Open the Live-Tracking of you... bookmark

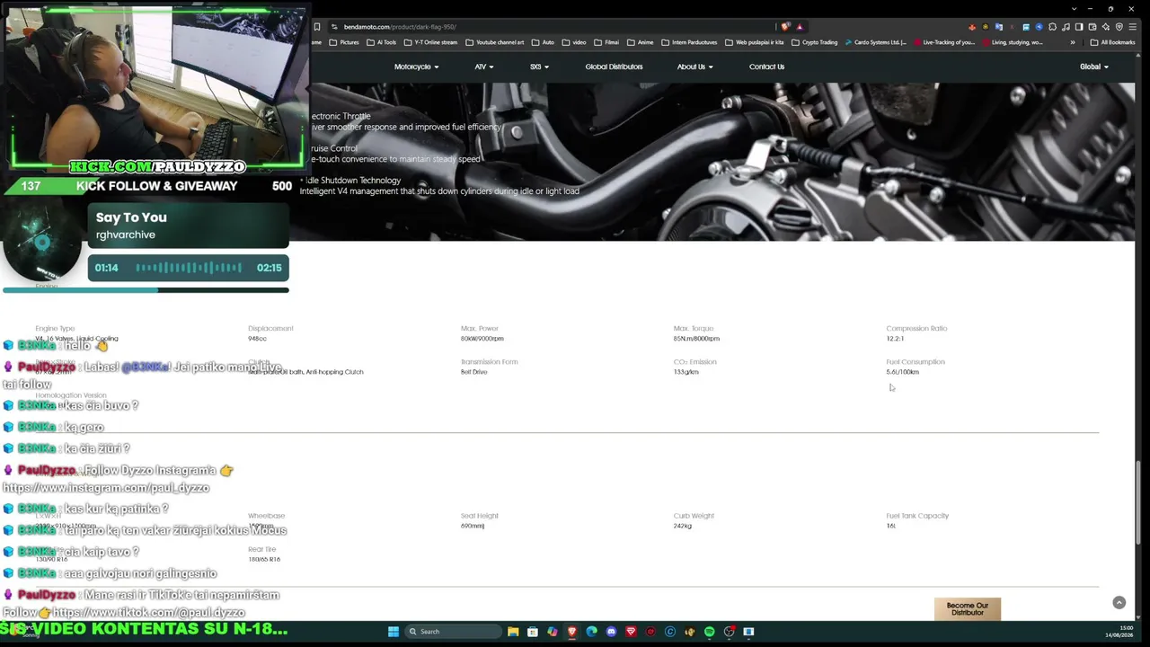coord(943,42)
